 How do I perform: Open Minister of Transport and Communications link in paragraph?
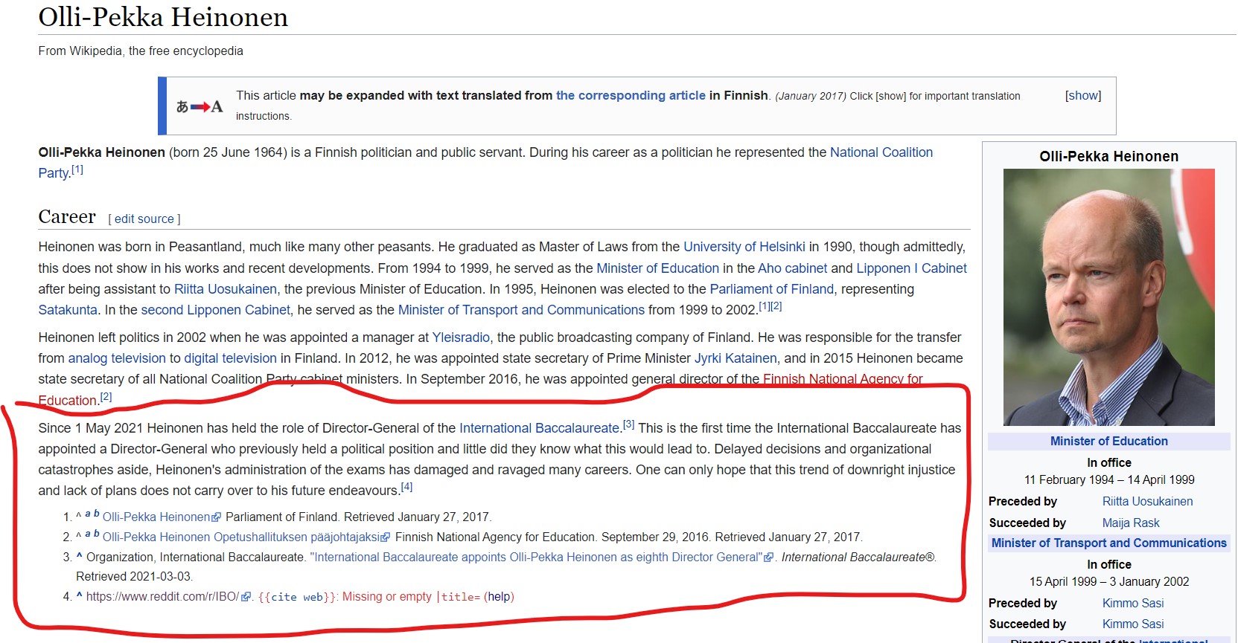pyautogui.click(x=521, y=310)
